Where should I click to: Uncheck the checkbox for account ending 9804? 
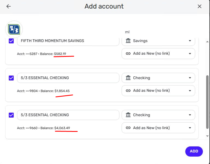(x=11, y=78)
